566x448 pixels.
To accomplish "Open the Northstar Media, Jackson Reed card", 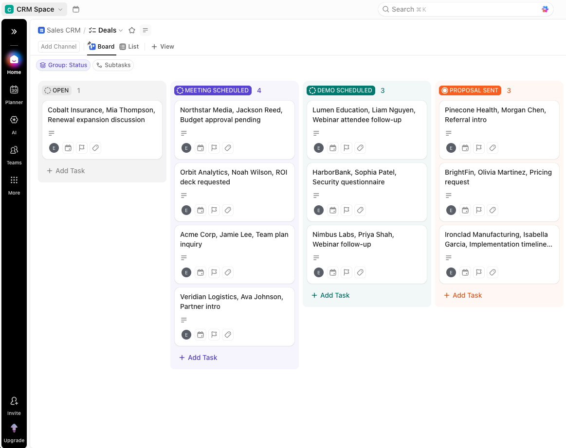I will point(235,130).
